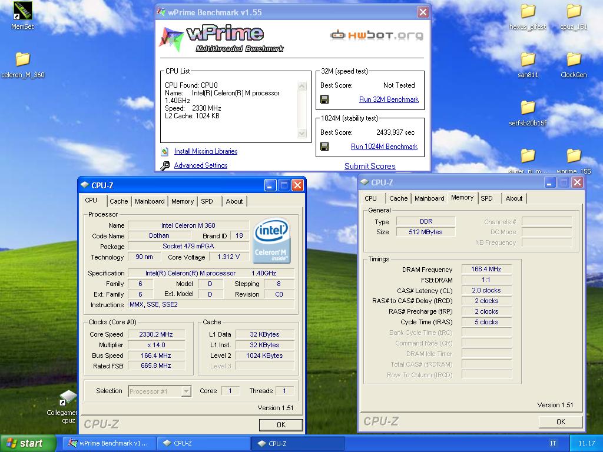Click the Best Score 2433,937 sec
This screenshot has height=452, width=603.
tap(395, 132)
